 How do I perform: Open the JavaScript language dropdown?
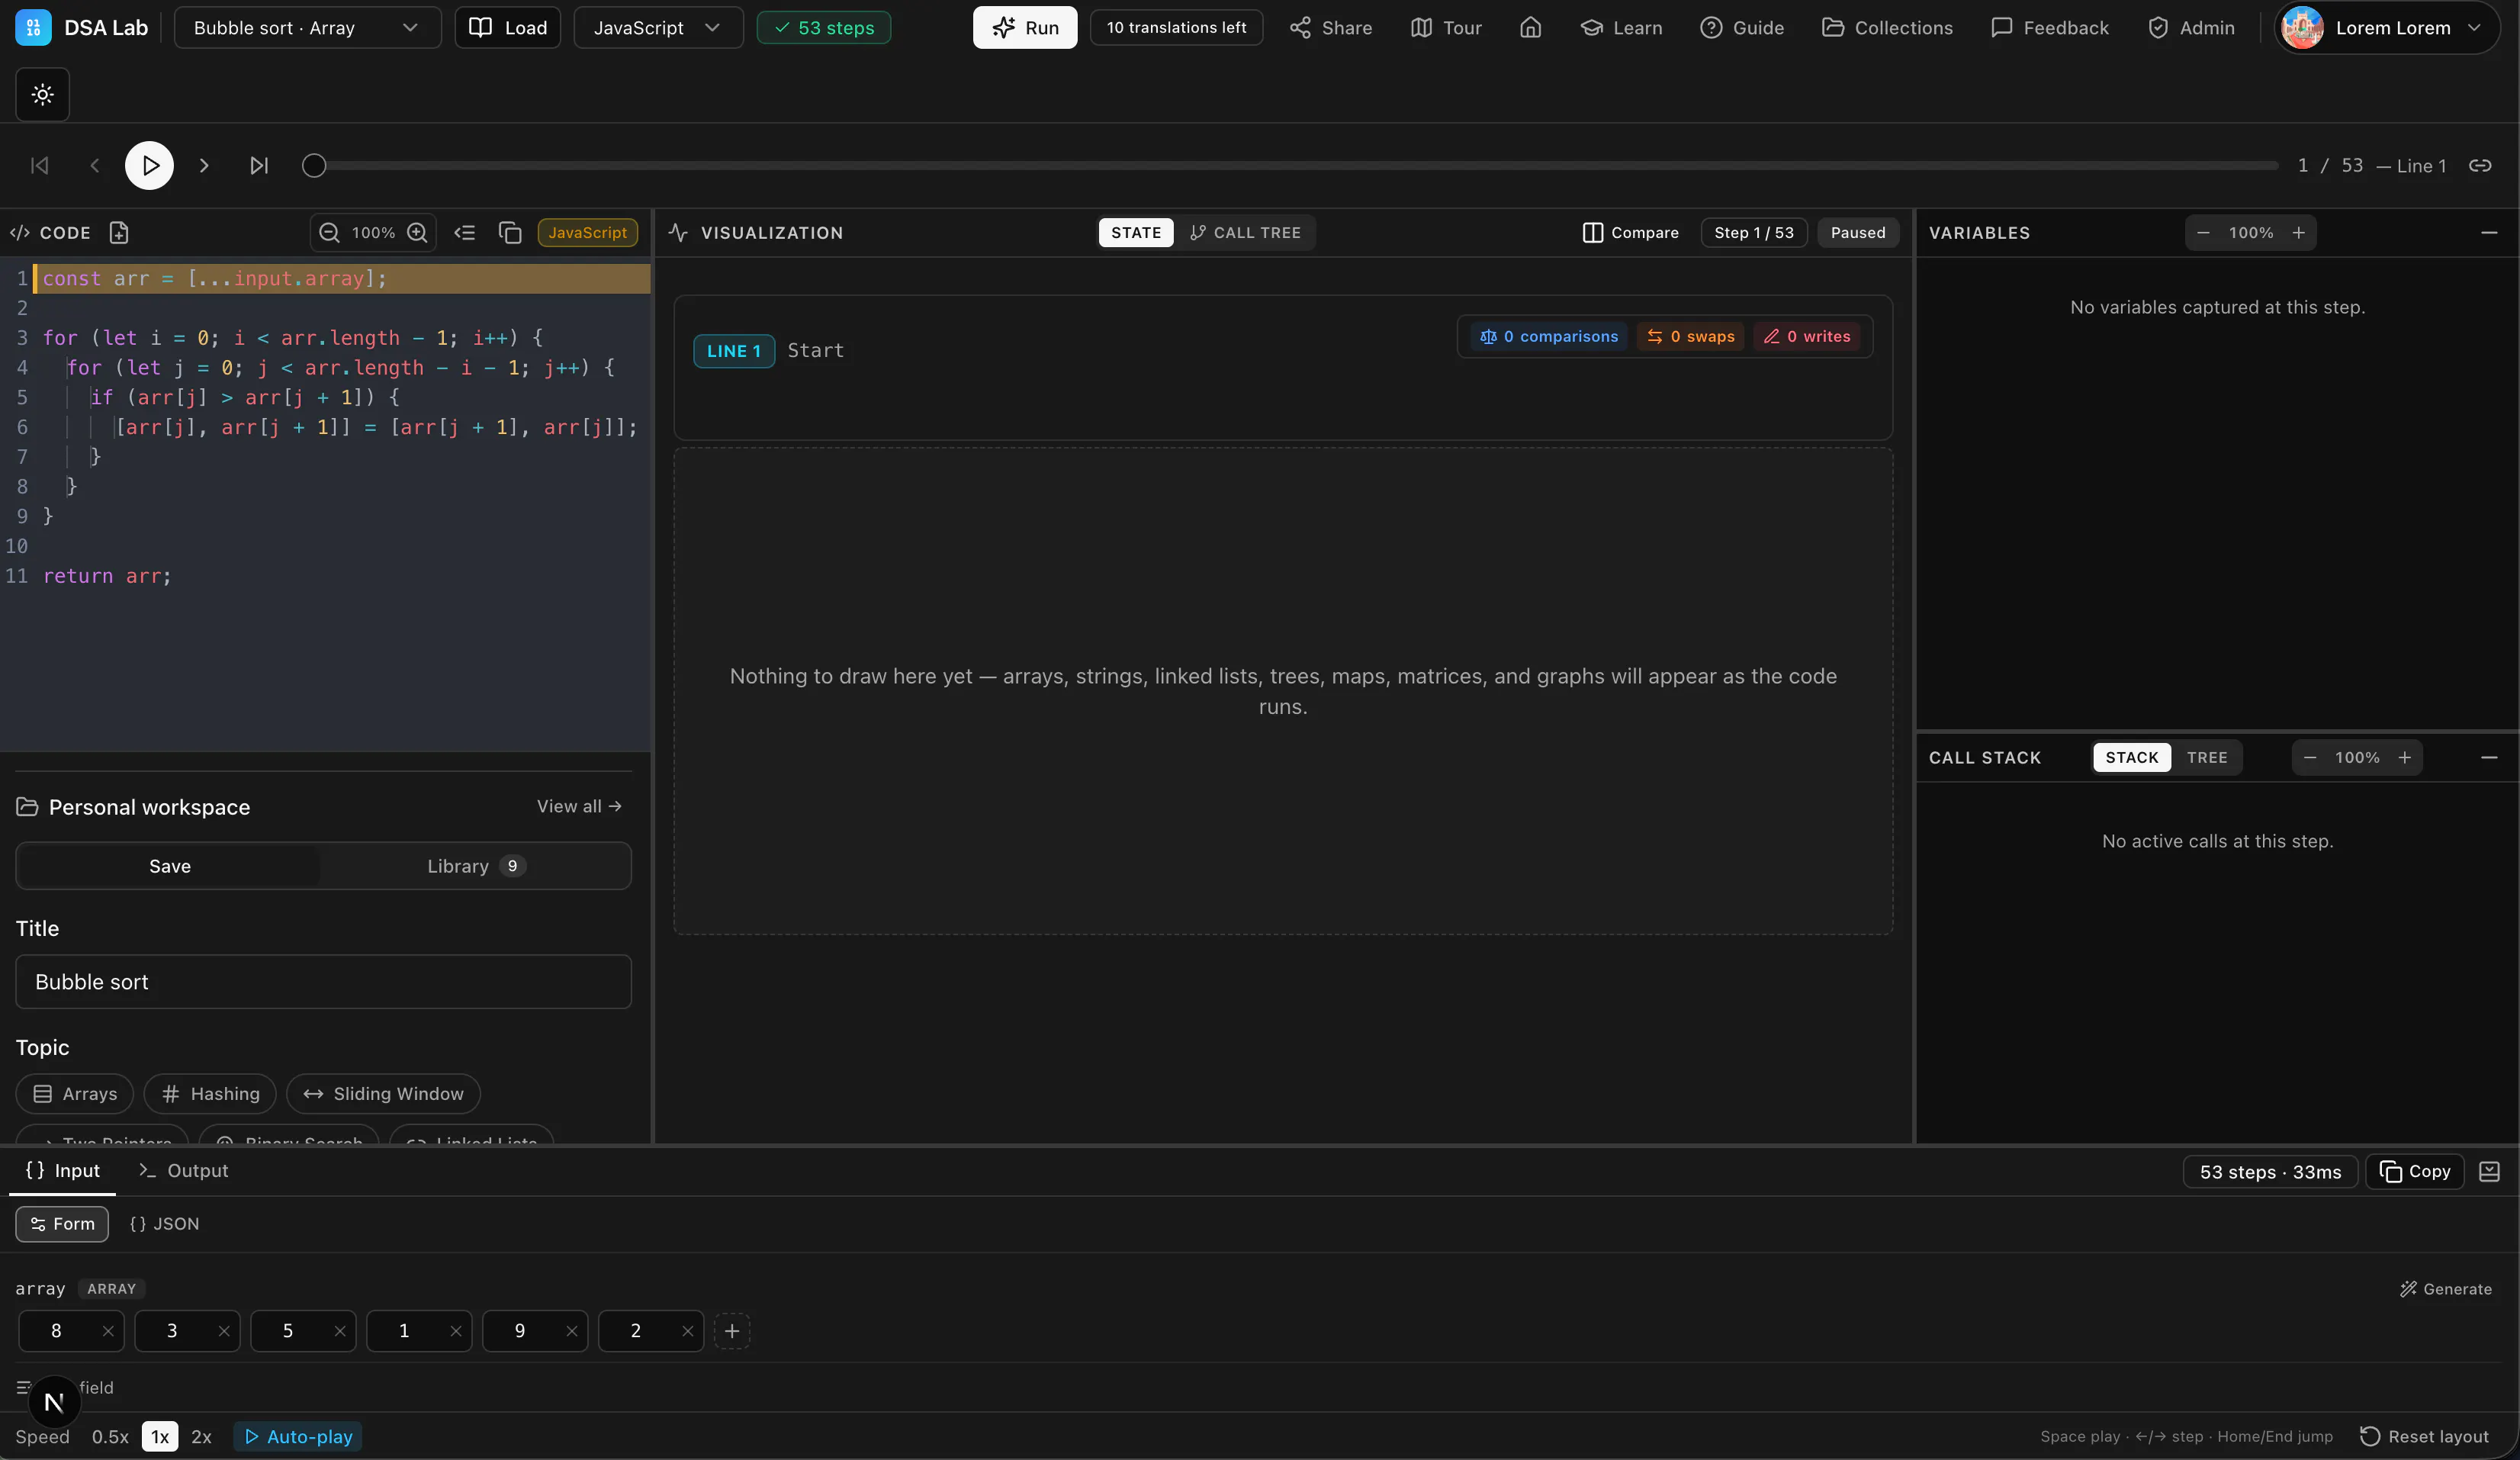[x=658, y=28]
